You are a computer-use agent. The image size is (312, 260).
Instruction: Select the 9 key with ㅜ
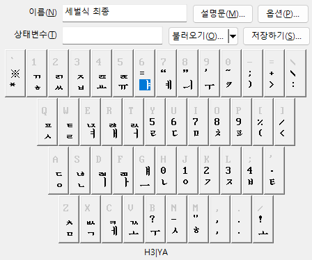[210, 73]
